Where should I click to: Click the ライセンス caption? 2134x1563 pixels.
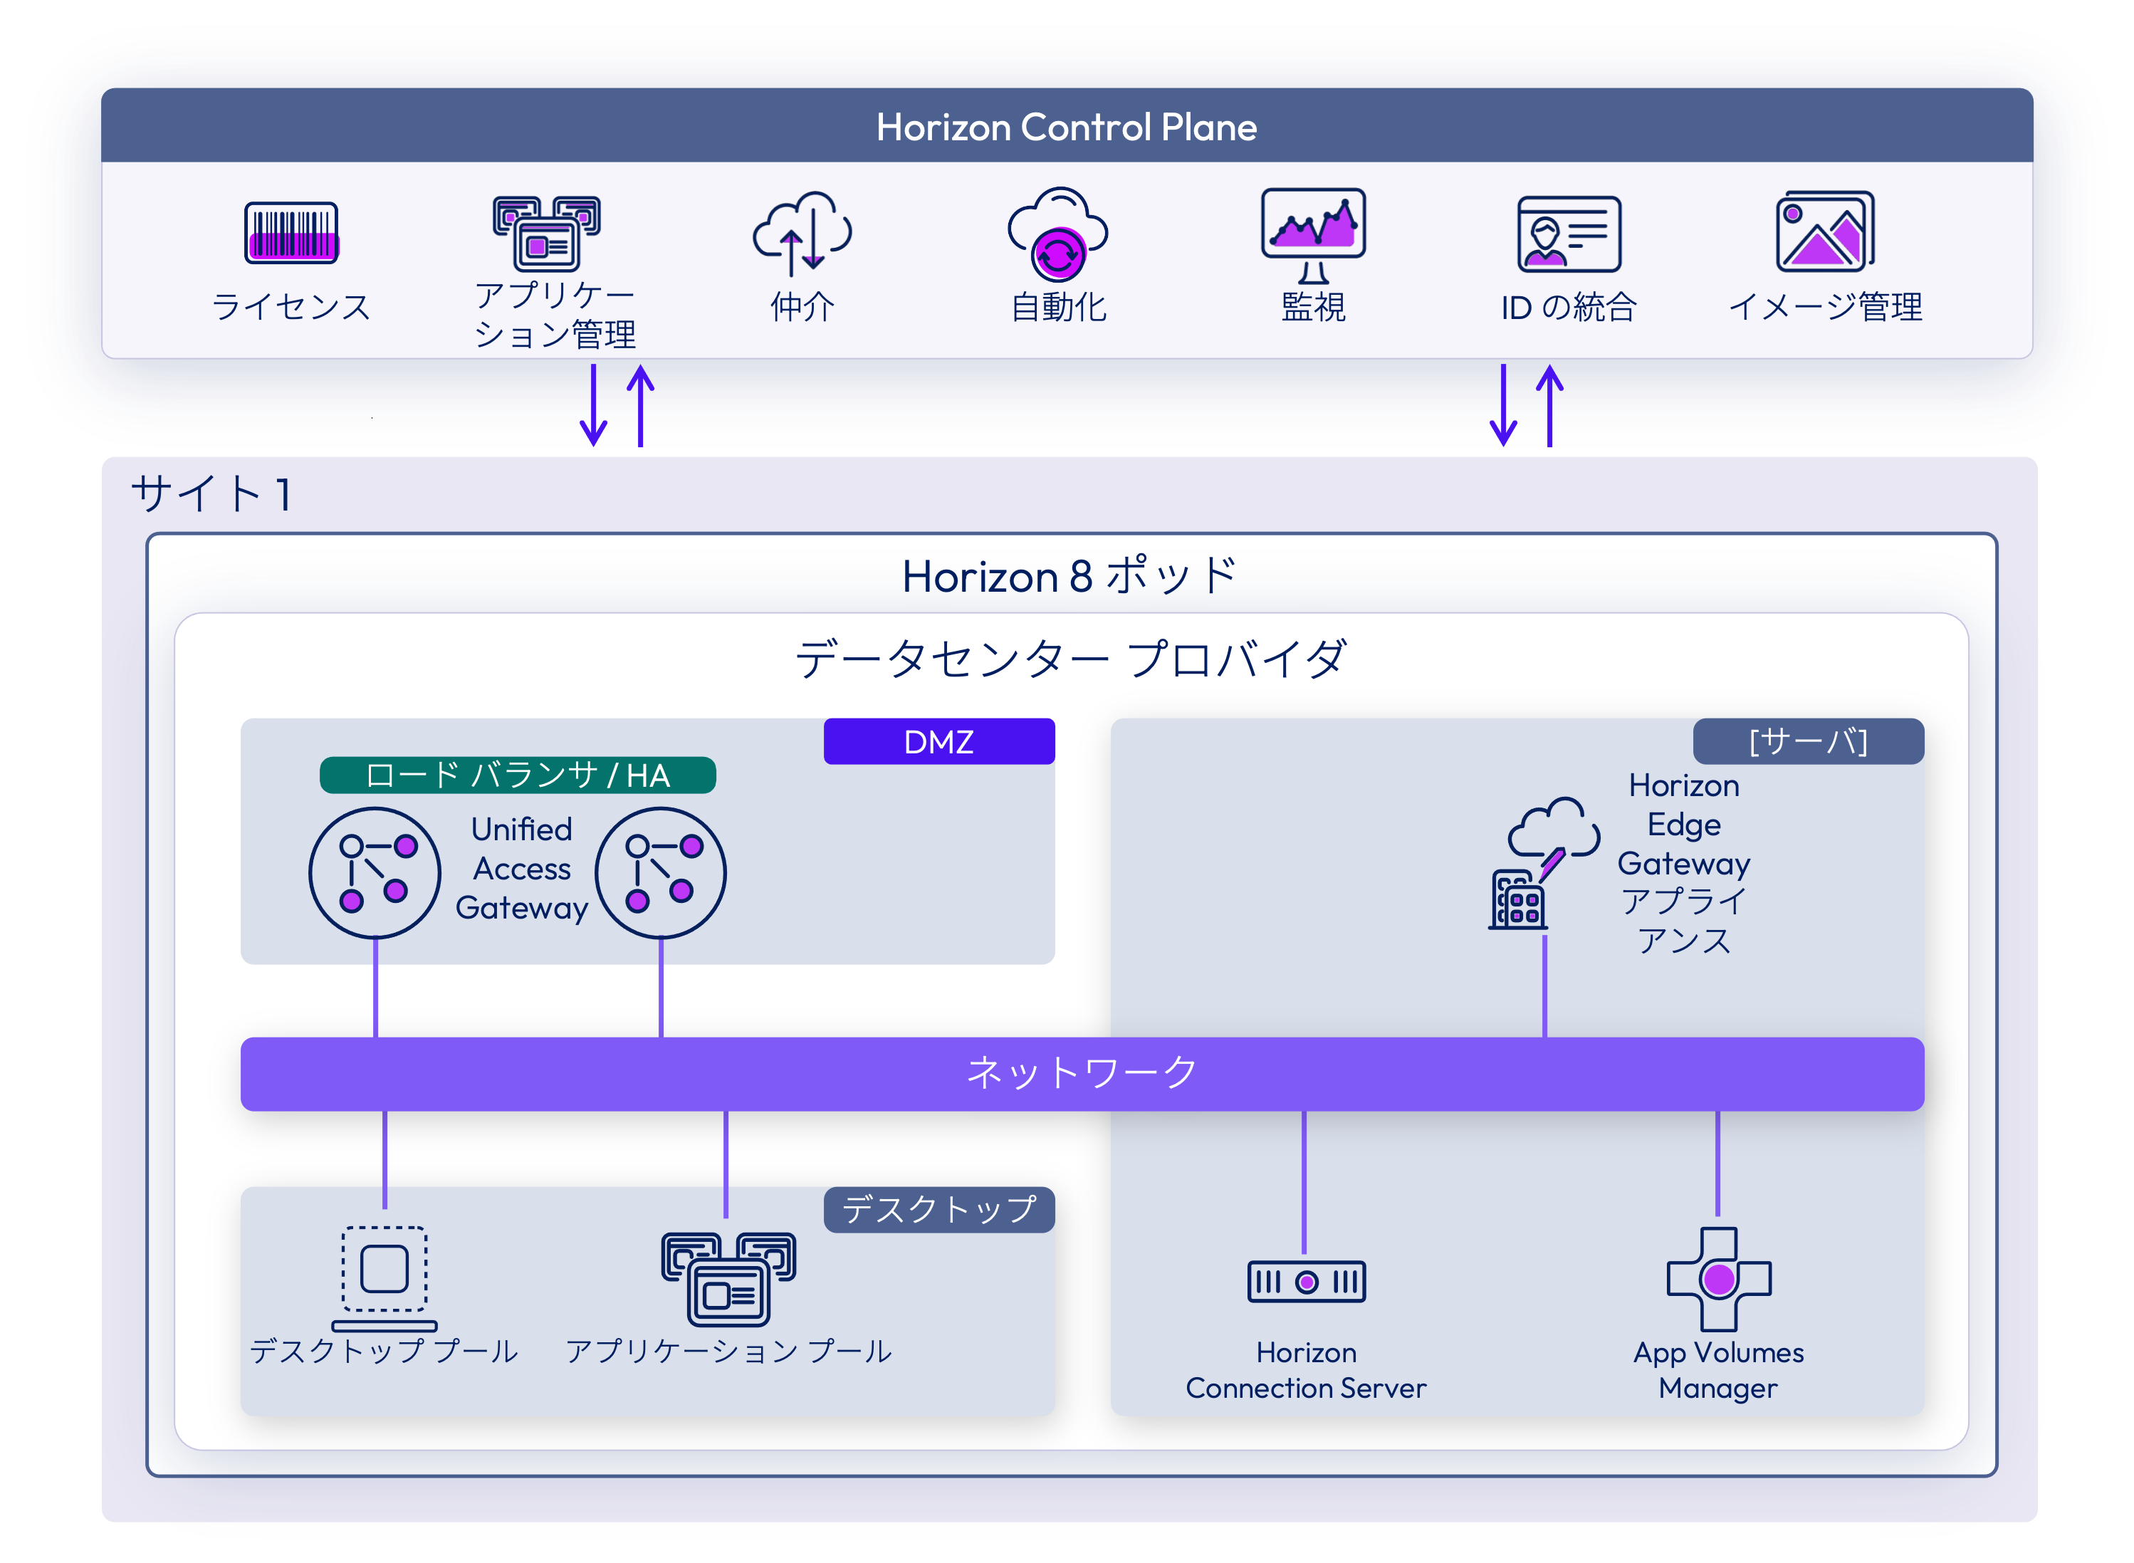(291, 306)
